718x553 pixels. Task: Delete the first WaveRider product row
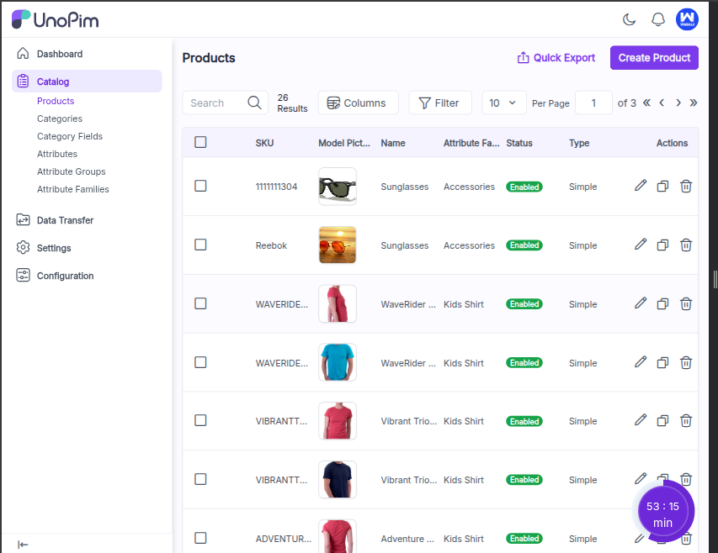point(686,303)
